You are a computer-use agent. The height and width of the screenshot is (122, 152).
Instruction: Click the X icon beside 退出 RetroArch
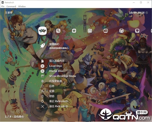coord(43,106)
